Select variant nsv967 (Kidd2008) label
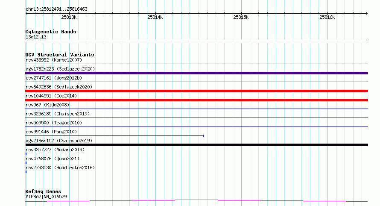 (47, 105)
